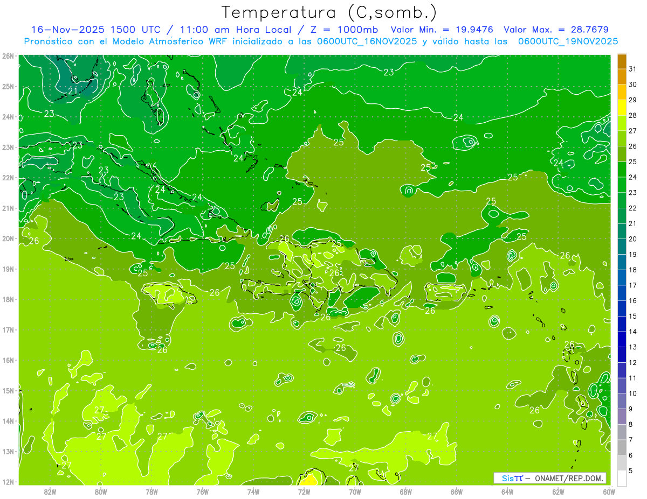Click longitude axis label '62W'
Image resolution: width=647 pixels, height=499 pixels.
click(x=558, y=491)
